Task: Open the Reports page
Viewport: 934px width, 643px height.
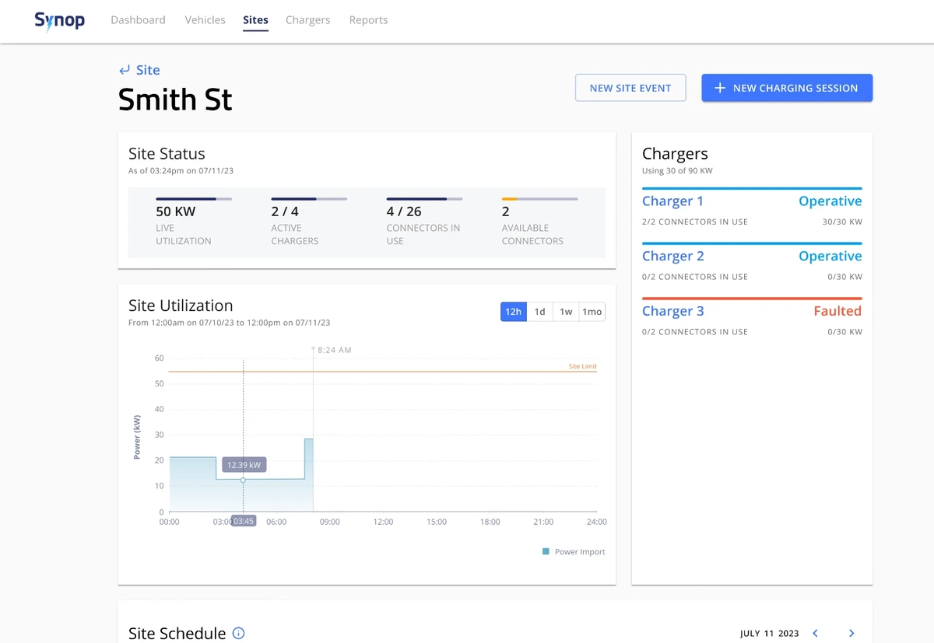Action: pyautogui.click(x=368, y=19)
